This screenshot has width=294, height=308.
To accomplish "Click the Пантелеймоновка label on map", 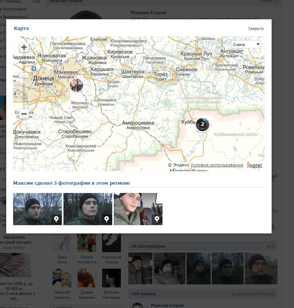I will (x=68, y=43).
